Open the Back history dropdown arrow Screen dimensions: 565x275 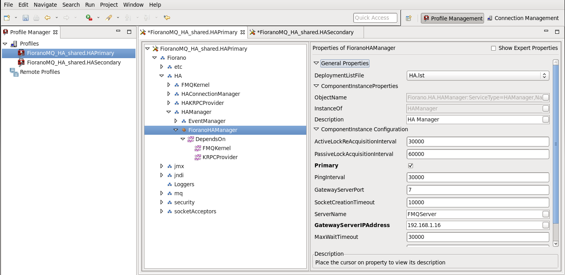click(x=57, y=18)
